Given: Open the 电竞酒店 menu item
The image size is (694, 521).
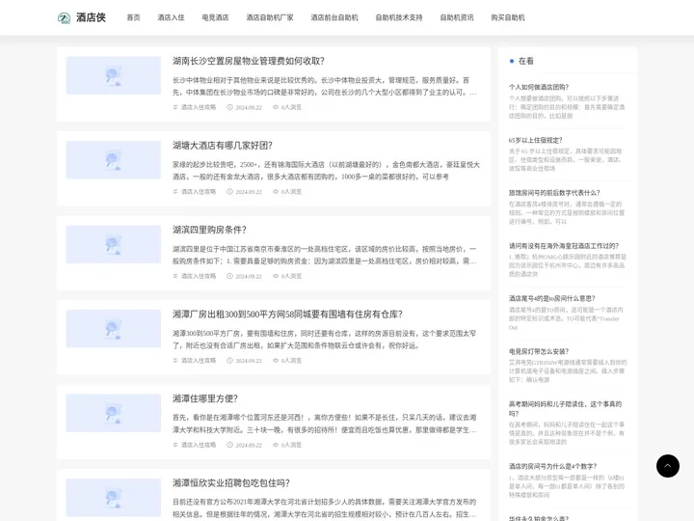Looking at the screenshot, I should (x=215, y=17).
